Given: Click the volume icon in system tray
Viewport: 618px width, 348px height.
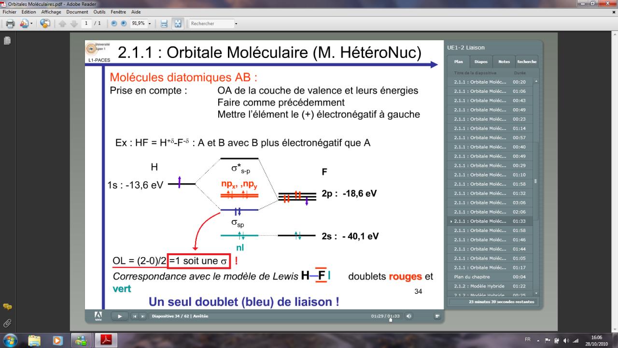Looking at the screenshot, I should (566, 340).
